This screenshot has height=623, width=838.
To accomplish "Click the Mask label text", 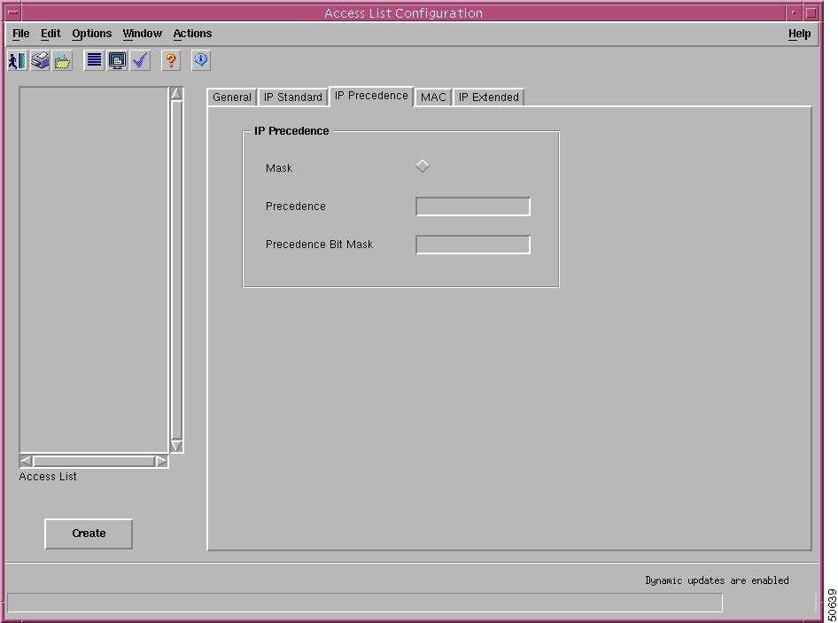I will [x=279, y=168].
